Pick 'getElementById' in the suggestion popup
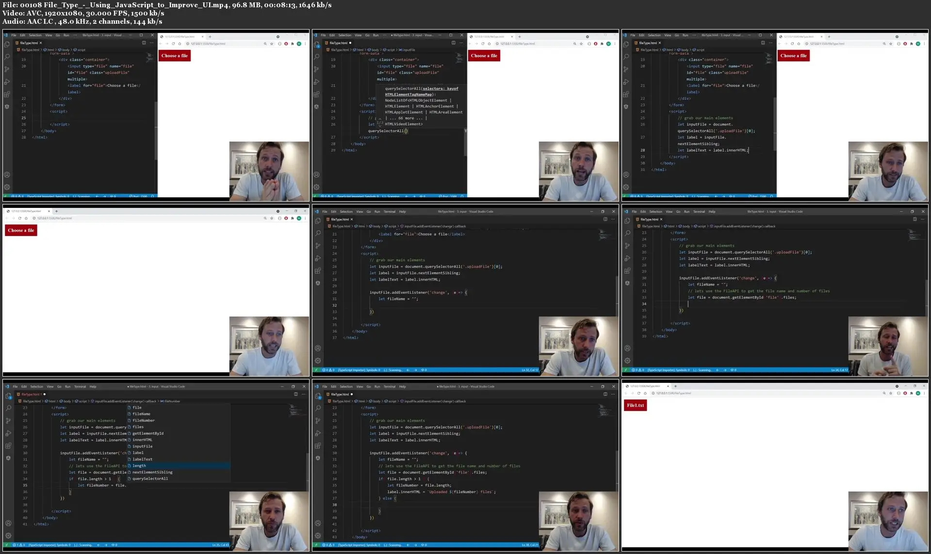Screen dimensions: 931x554 pos(179,433)
